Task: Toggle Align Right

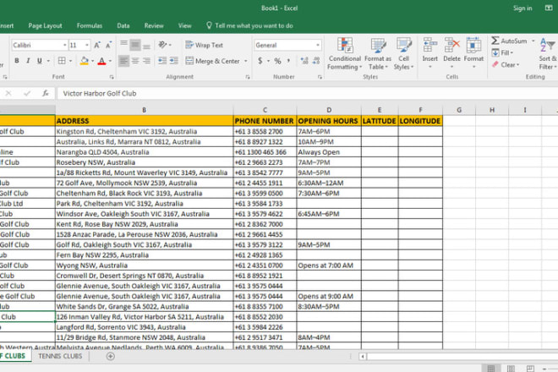Action: [146, 61]
